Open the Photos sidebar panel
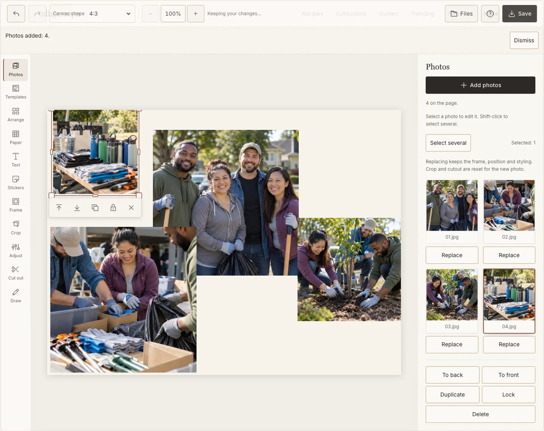544x431 pixels. pos(16,70)
